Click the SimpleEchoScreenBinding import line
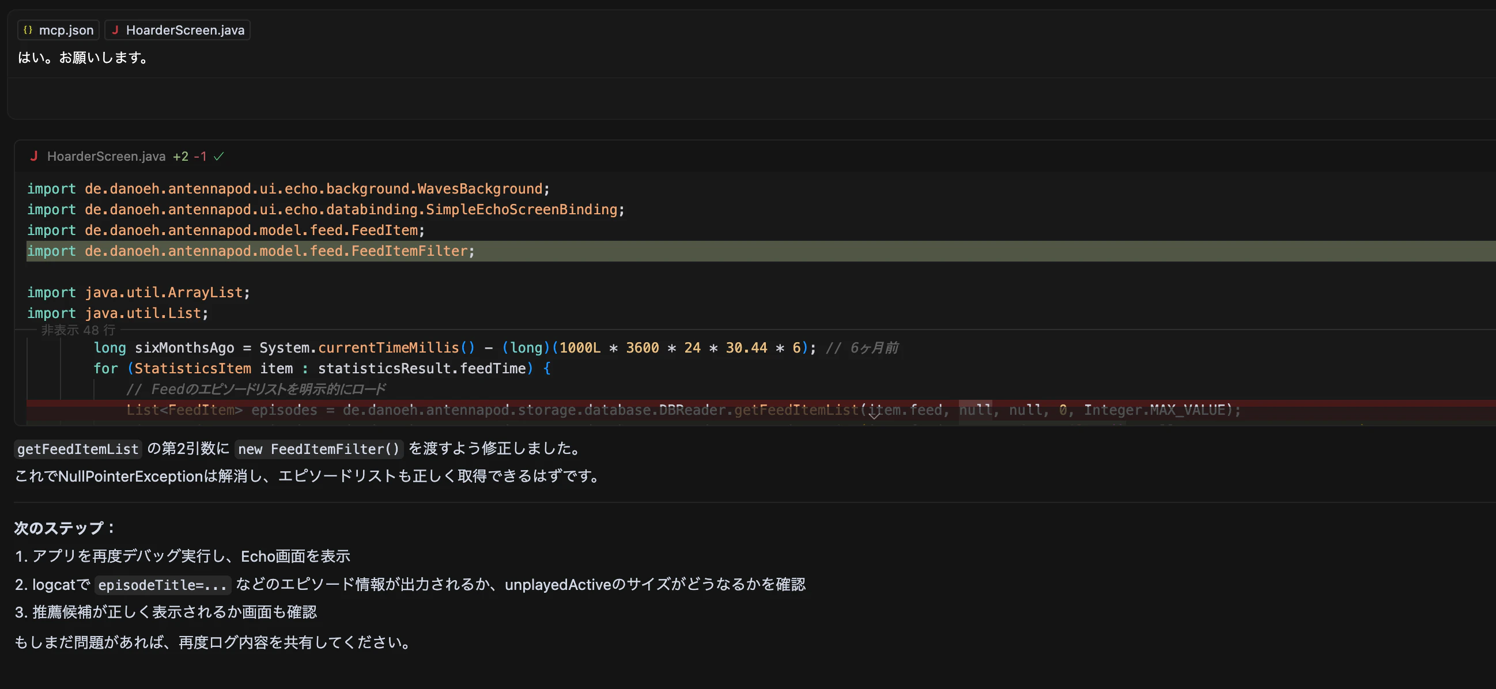This screenshot has width=1496, height=689. pyautogui.click(x=326, y=210)
